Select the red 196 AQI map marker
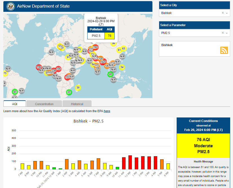 click(39, 67)
